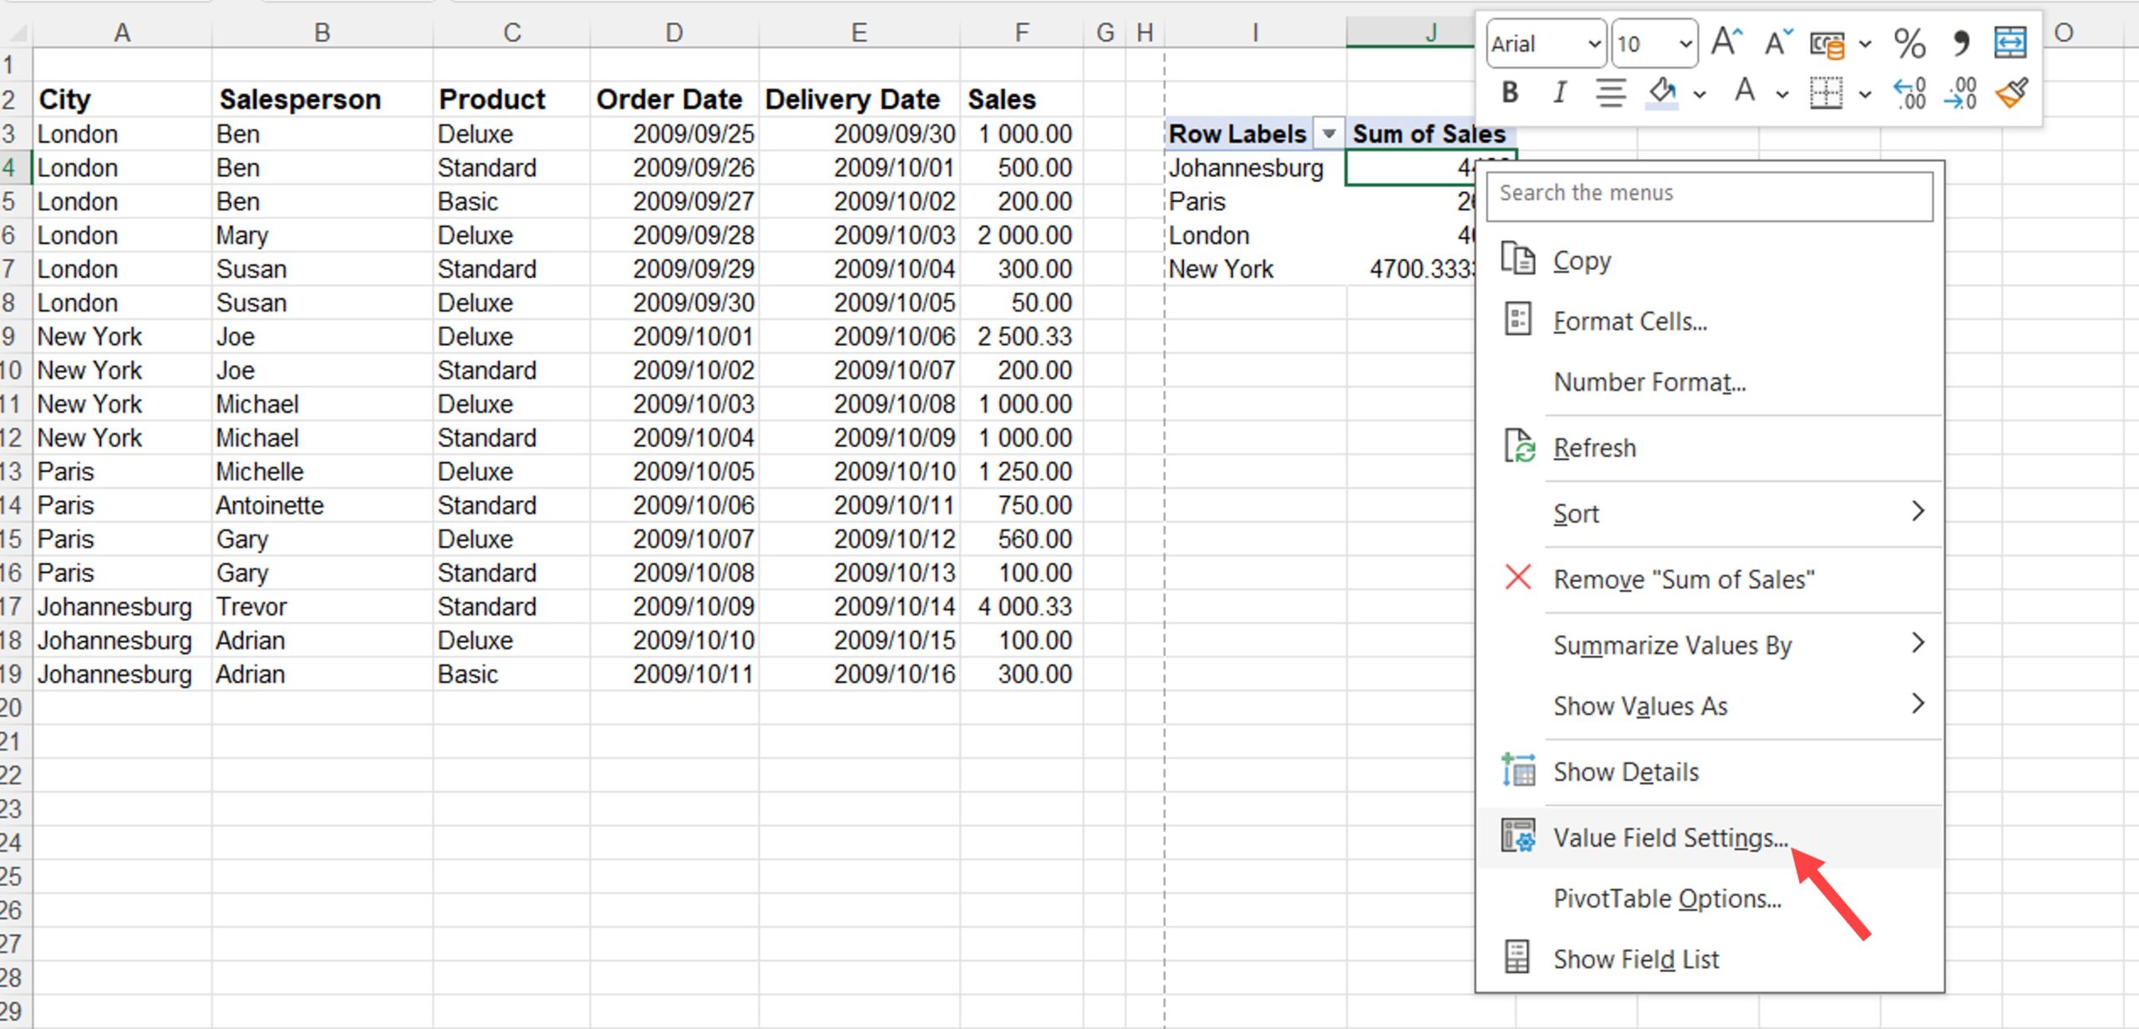The image size is (2139, 1029).
Task: Apply Percent Style formatting
Action: coord(1911,43)
